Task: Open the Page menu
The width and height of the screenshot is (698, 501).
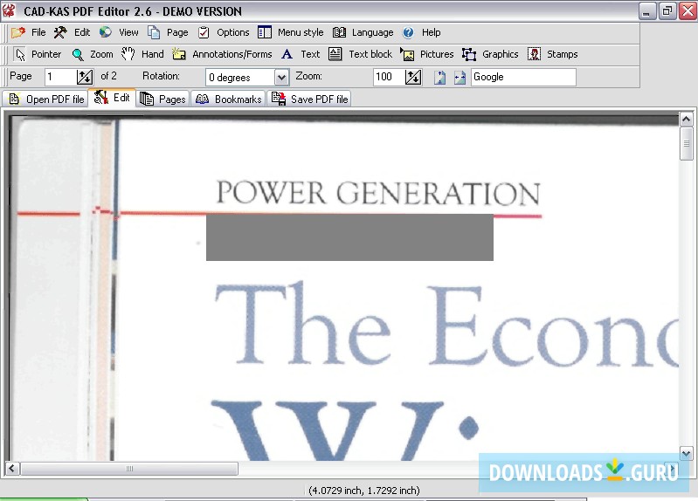Action: [177, 32]
